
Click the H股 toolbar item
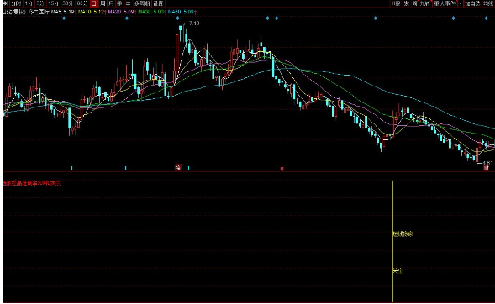[x=396, y=3]
